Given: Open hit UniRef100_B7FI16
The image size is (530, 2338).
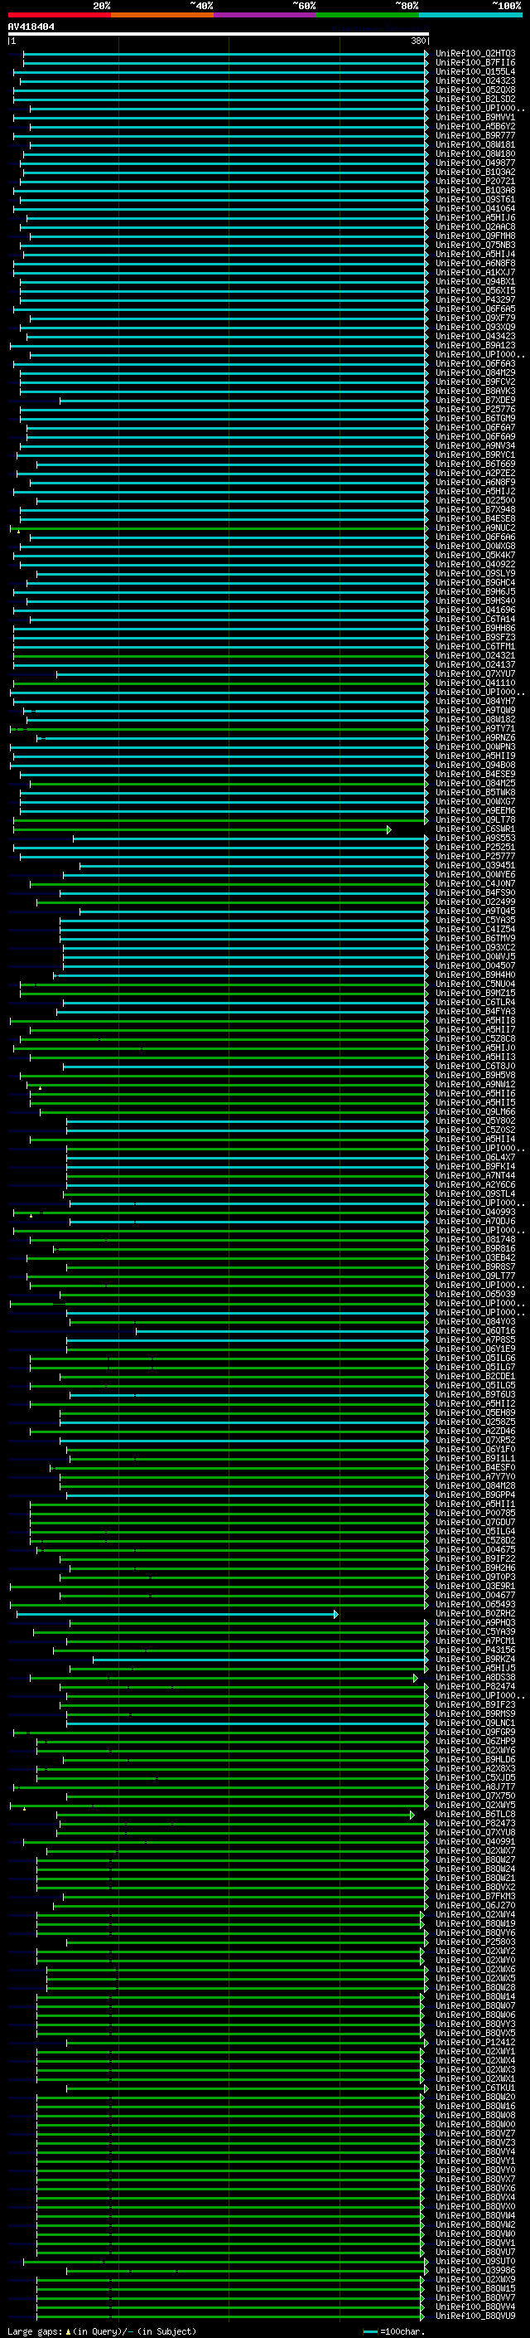Looking at the screenshot, I should coord(475,63).
